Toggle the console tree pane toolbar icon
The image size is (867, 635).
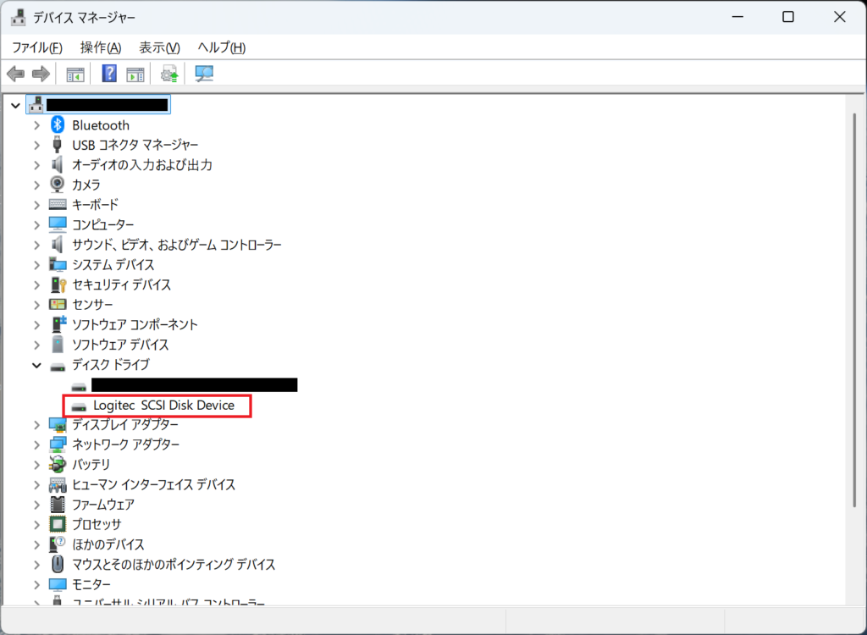point(75,75)
